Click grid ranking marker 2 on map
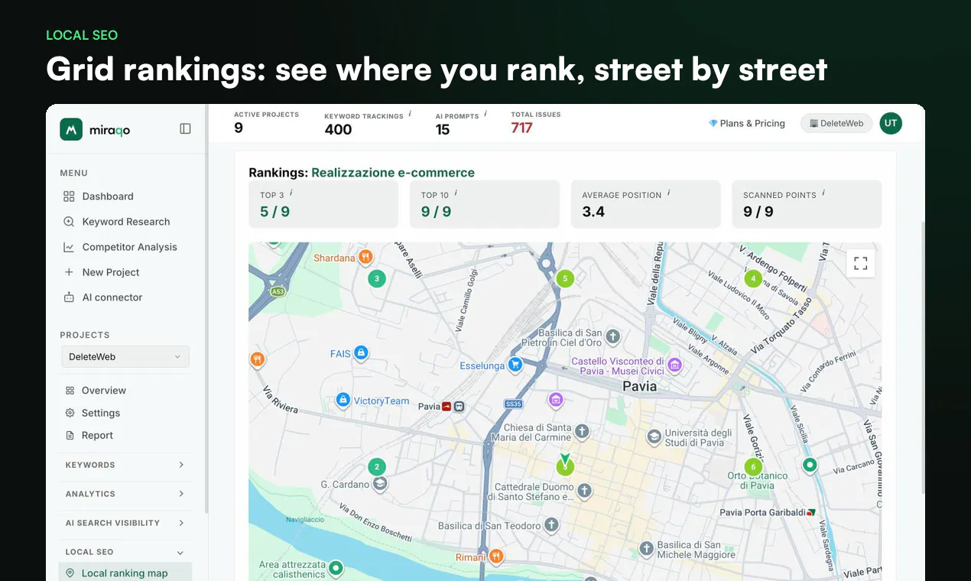This screenshot has height=581, width=971. 376,466
